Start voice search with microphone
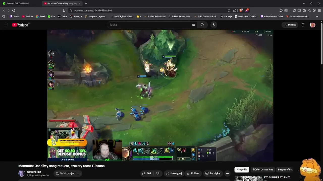This screenshot has height=181, width=323. (214, 25)
